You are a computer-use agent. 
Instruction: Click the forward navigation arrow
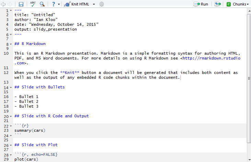tap(10, 4)
